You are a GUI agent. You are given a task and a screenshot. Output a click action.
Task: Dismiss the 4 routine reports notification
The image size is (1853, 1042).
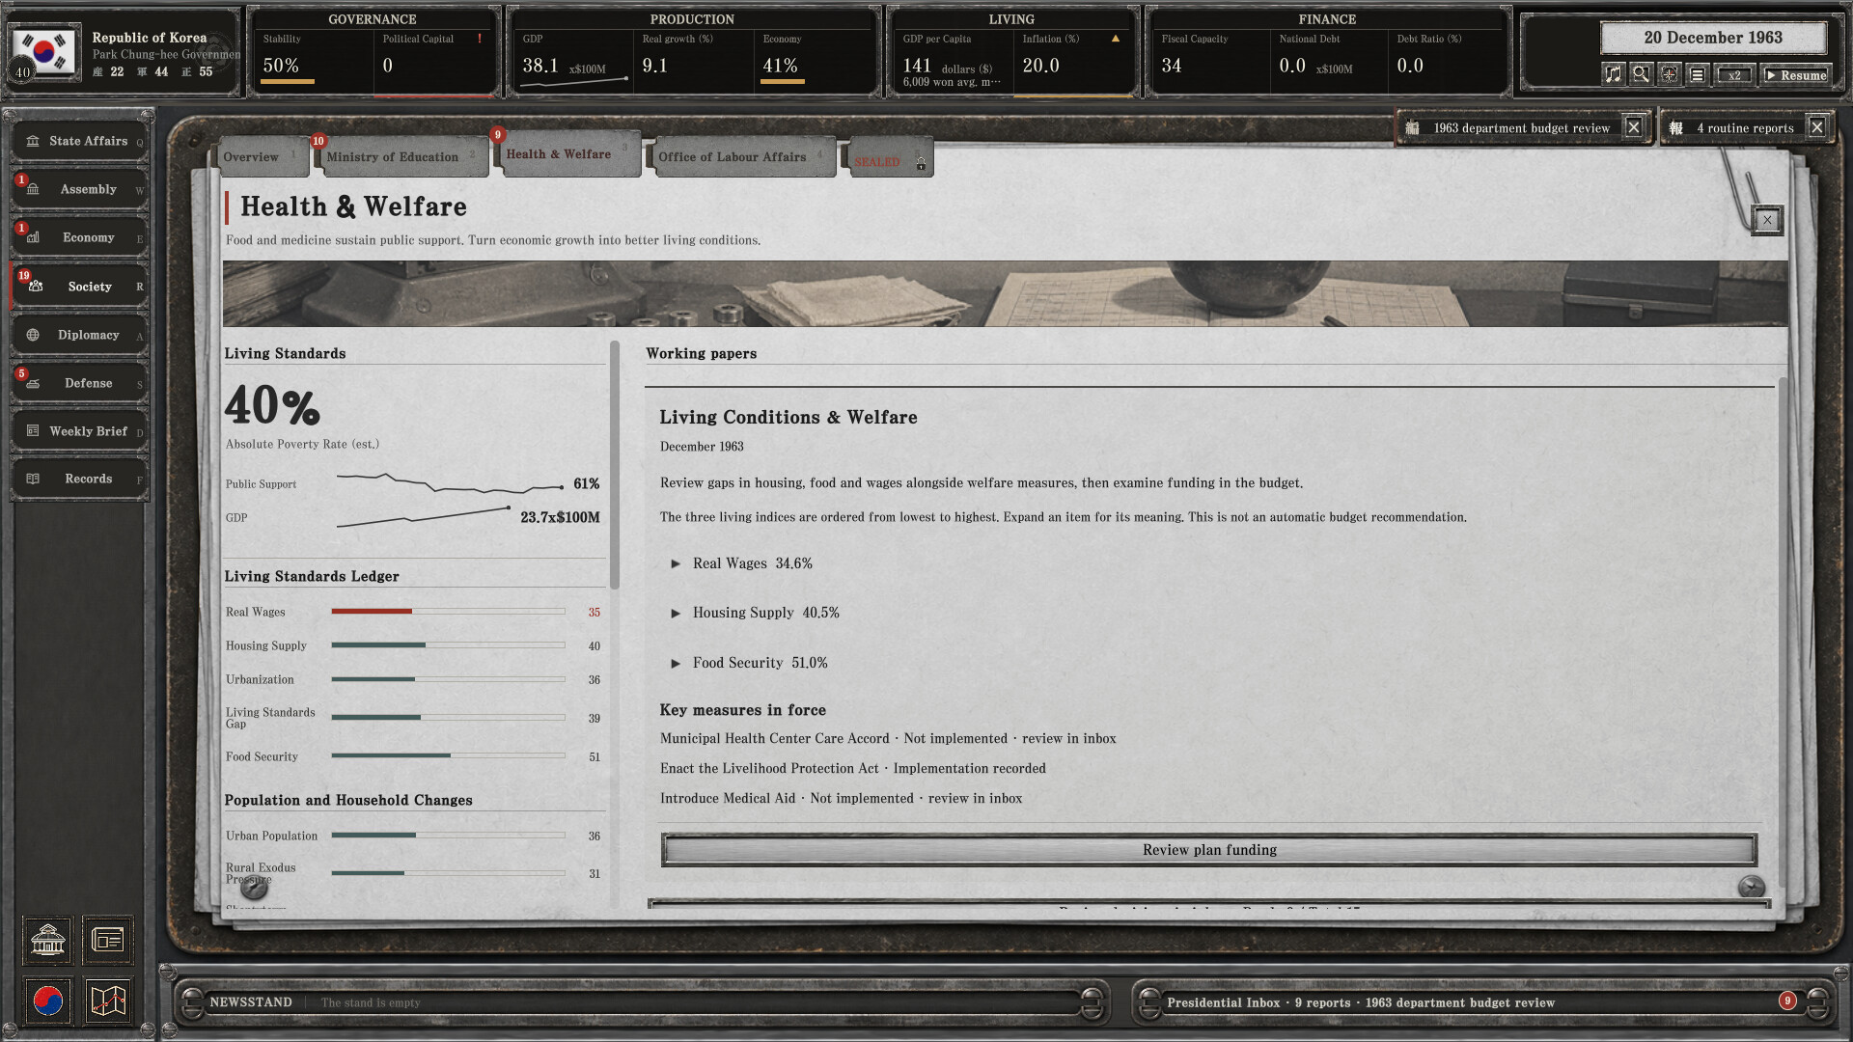[1816, 127]
